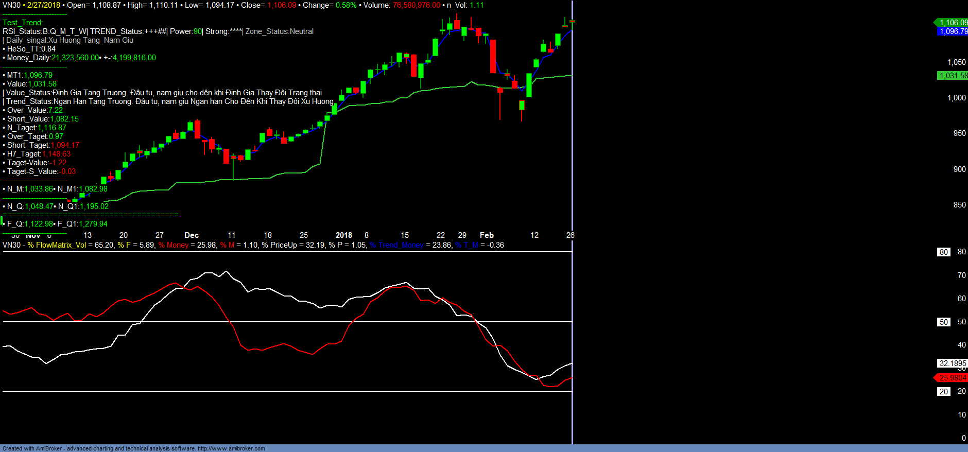
Task: Click the Zone_Status:Neutral text
Action: [280, 31]
